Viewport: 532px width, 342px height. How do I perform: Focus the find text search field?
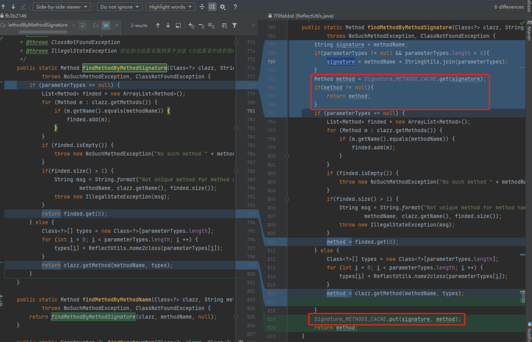(37, 25)
